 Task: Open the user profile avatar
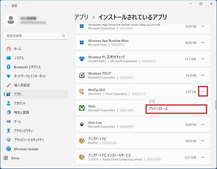coord(11,20)
